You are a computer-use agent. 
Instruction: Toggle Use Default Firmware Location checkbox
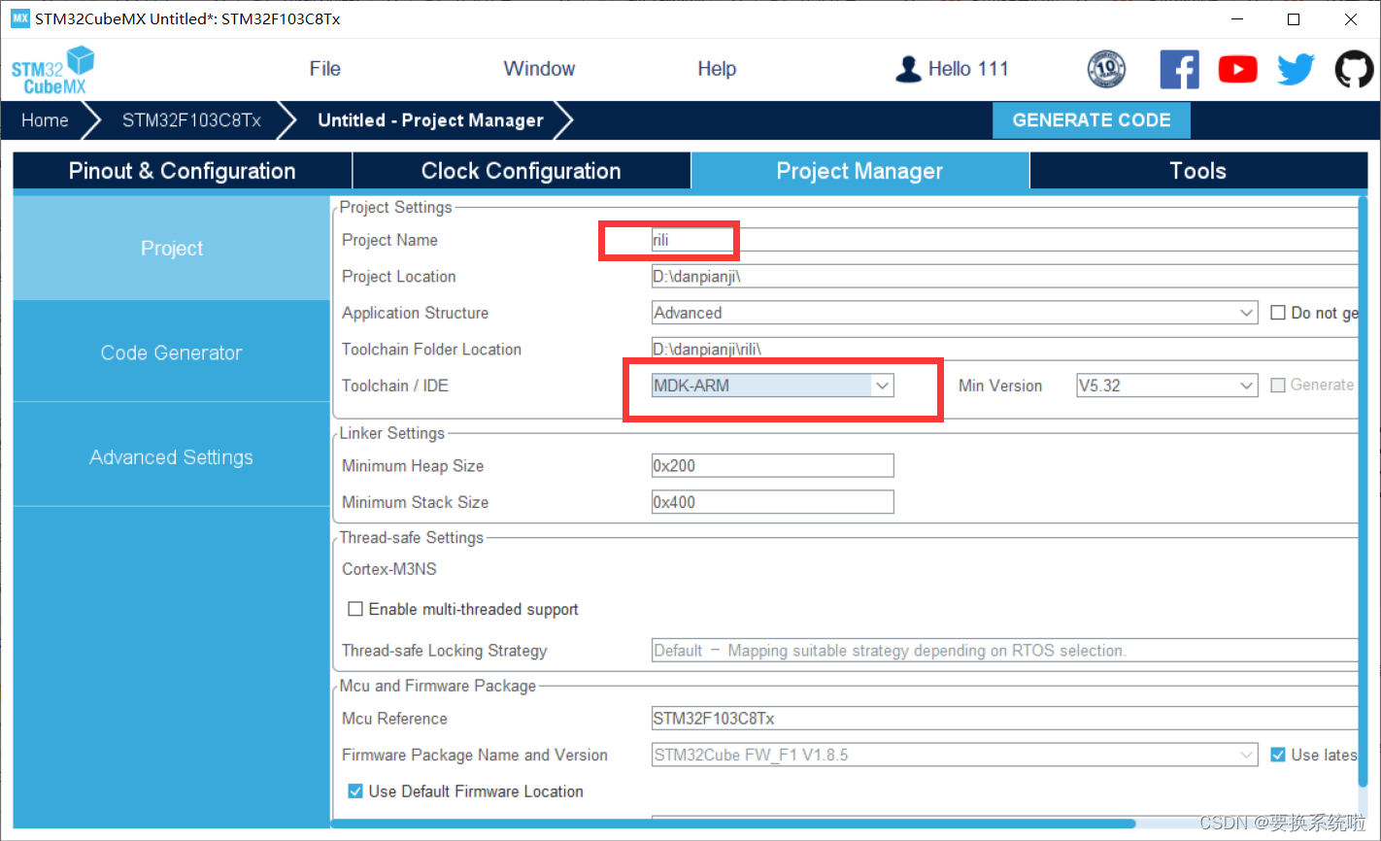[x=355, y=791]
